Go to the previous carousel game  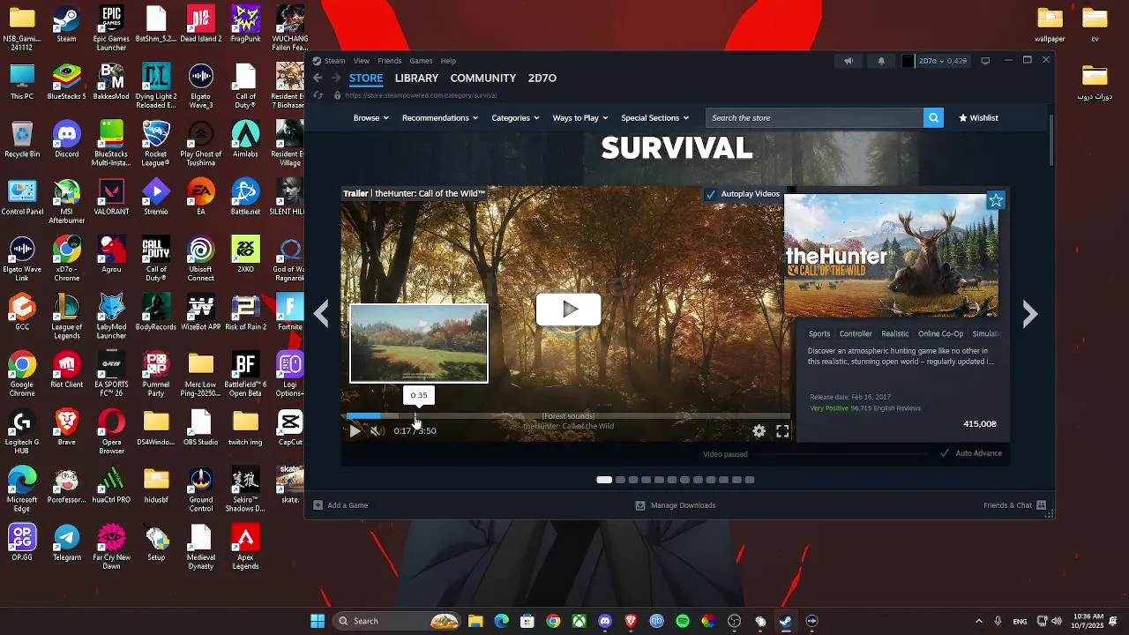[322, 313]
